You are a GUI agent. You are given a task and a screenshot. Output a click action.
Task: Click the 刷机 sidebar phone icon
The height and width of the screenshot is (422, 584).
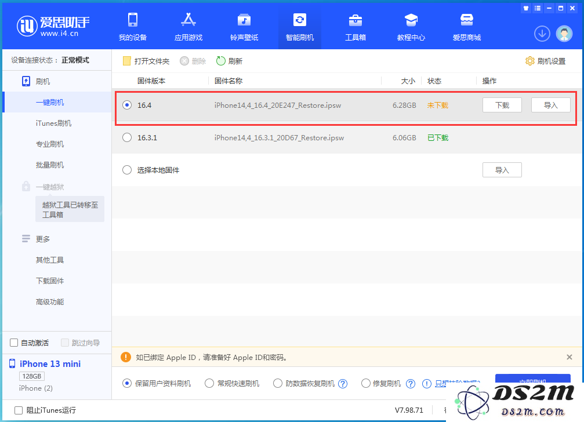point(26,81)
